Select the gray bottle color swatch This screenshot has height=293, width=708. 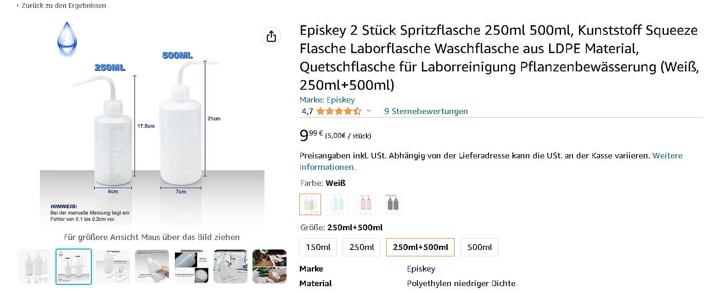(392, 204)
